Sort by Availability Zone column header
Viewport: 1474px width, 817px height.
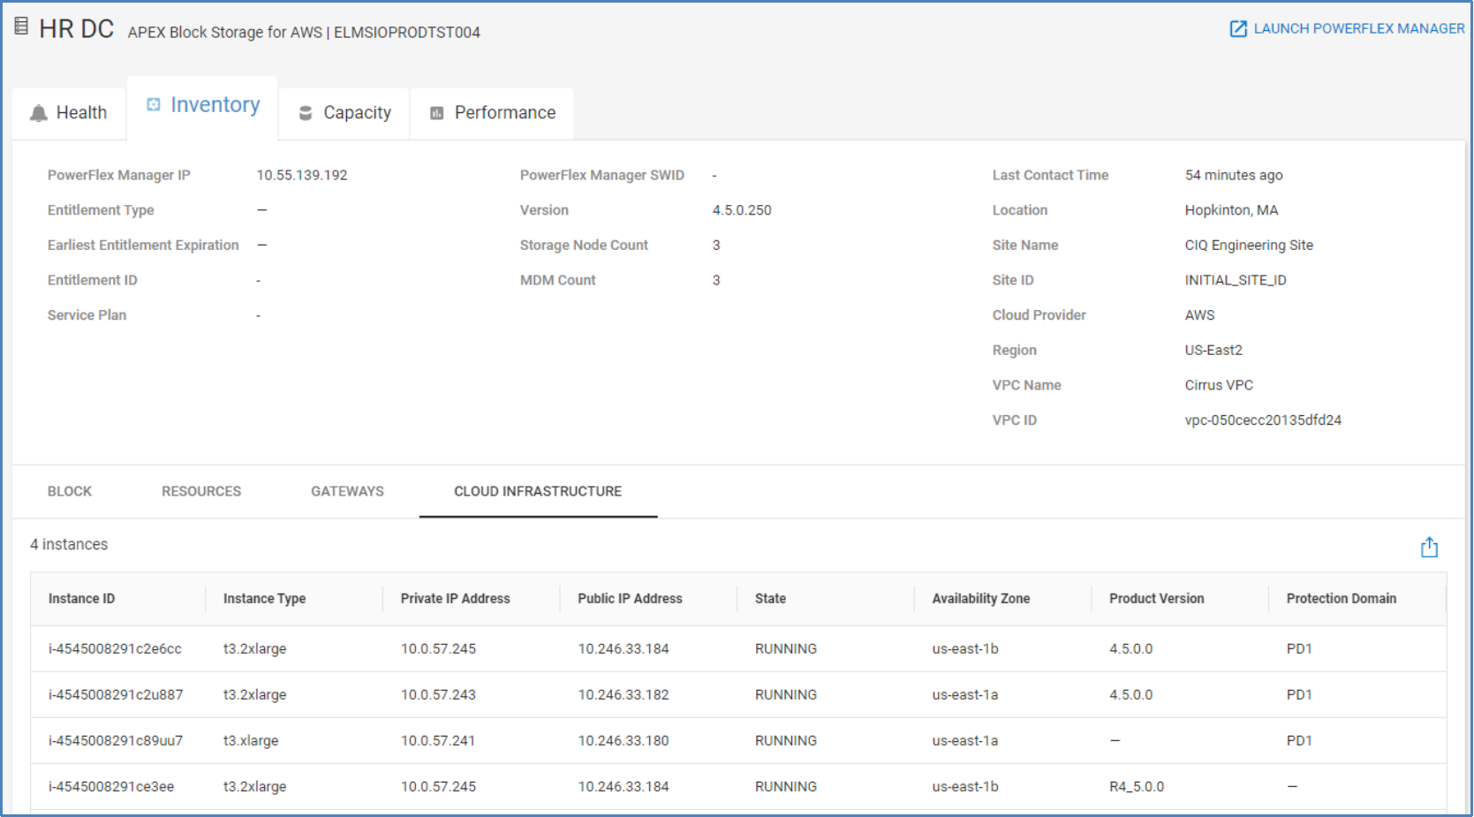pyautogui.click(x=981, y=599)
